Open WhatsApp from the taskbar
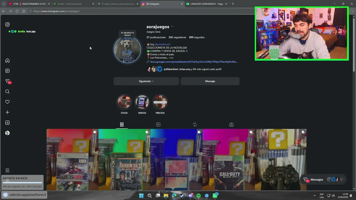The width and height of the screenshot is (356, 200). [215, 196]
